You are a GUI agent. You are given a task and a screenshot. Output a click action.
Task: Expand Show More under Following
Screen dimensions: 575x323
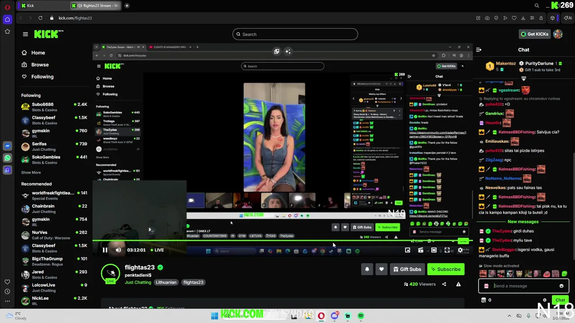(31, 172)
